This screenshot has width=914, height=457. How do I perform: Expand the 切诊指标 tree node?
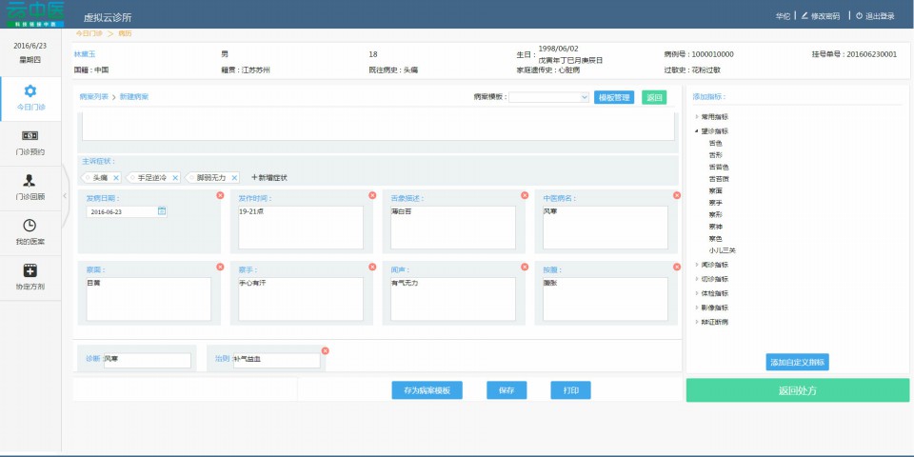[696, 279]
